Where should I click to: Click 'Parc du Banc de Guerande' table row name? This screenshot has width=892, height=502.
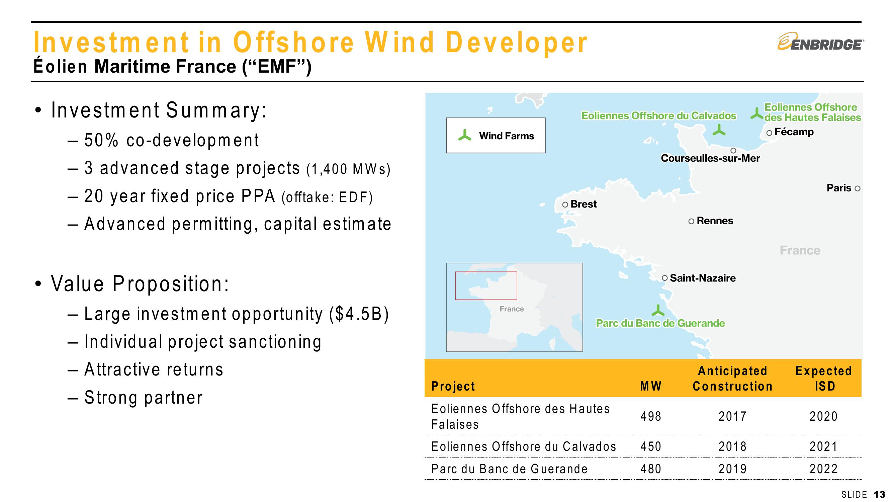click(509, 469)
